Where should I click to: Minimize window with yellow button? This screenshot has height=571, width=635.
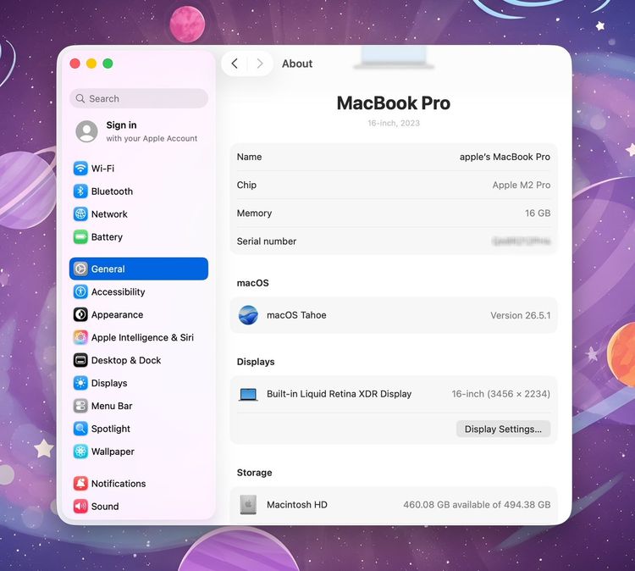click(x=91, y=64)
